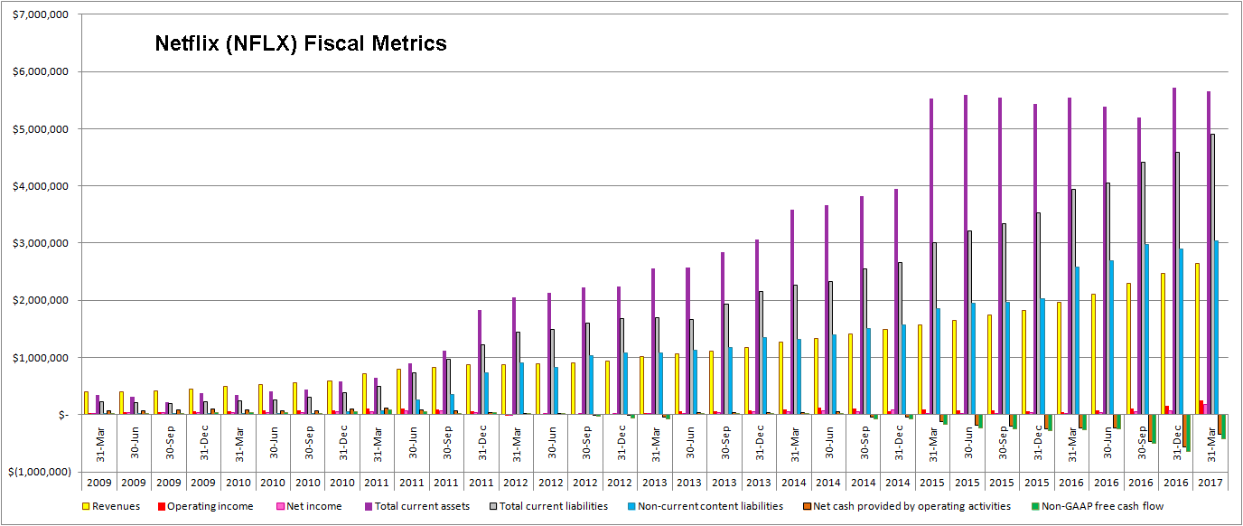
Task: Click the 31-Mar date label for 2015
Action: click(933, 445)
